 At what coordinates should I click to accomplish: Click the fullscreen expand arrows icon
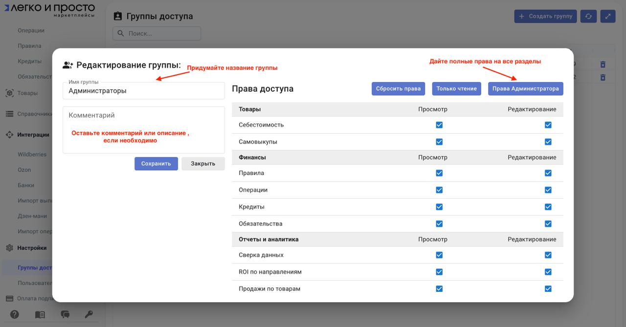tap(608, 16)
